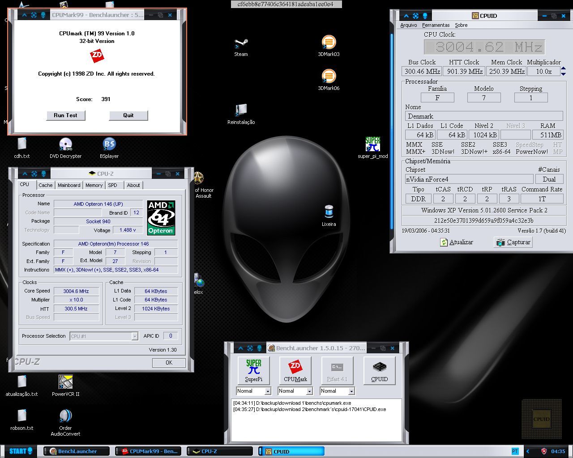Click the Atualizar button in CPUID
This screenshot has width=573, height=458.
456,242
